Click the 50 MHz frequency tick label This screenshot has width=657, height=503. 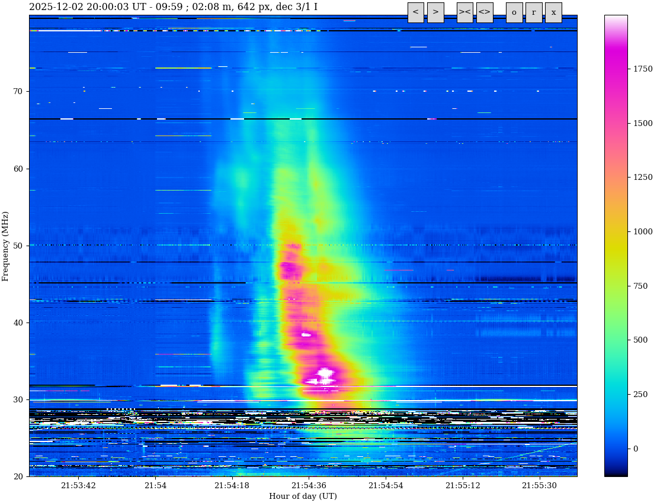click(18, 246)
